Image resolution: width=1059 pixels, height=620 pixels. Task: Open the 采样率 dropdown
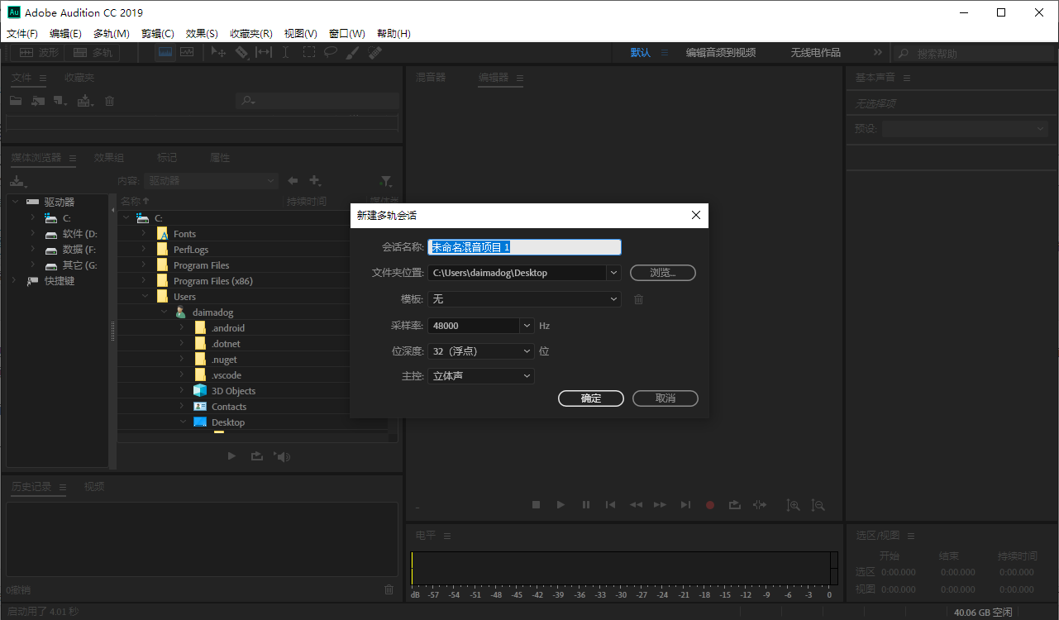(x=527, y=326)
